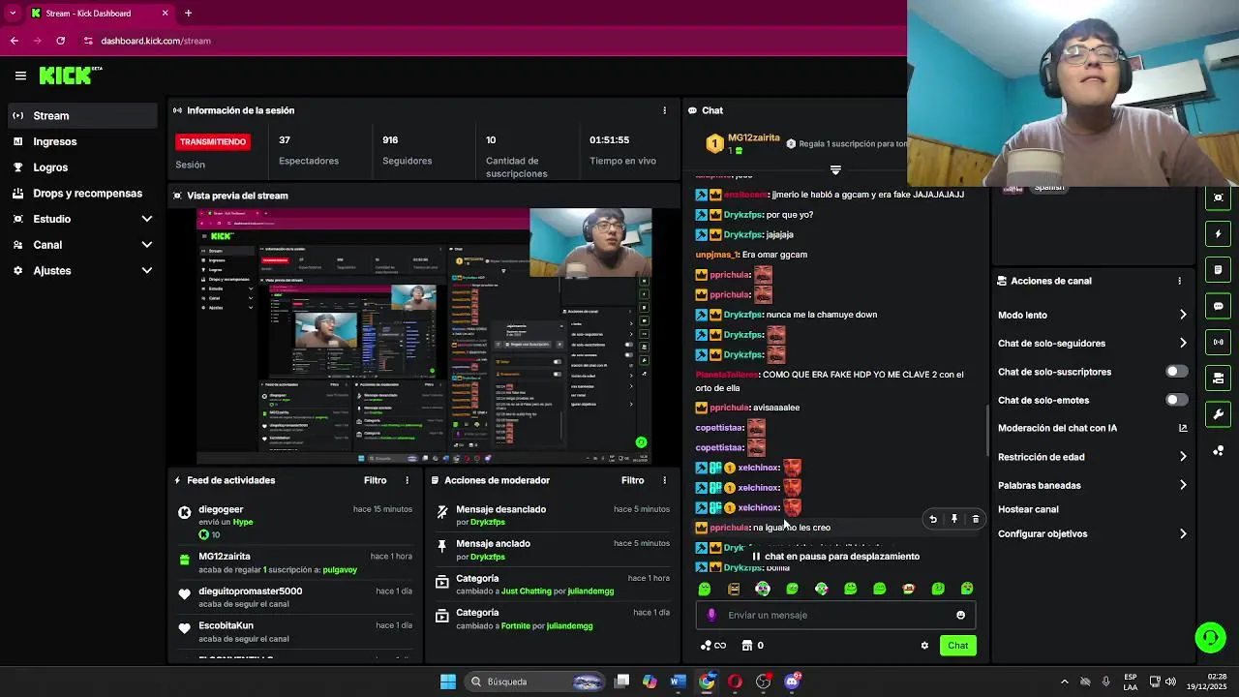Viewport: 1239px width, 697px height.
Task: Open Discord from the taskbar
Action: coord(792,682)
